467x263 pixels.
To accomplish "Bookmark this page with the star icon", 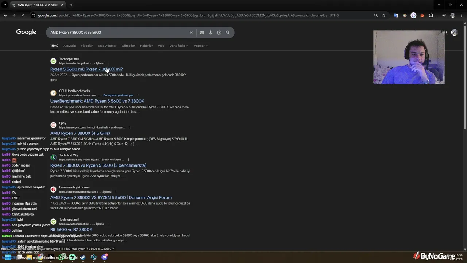I will click(x=384, y=15).
